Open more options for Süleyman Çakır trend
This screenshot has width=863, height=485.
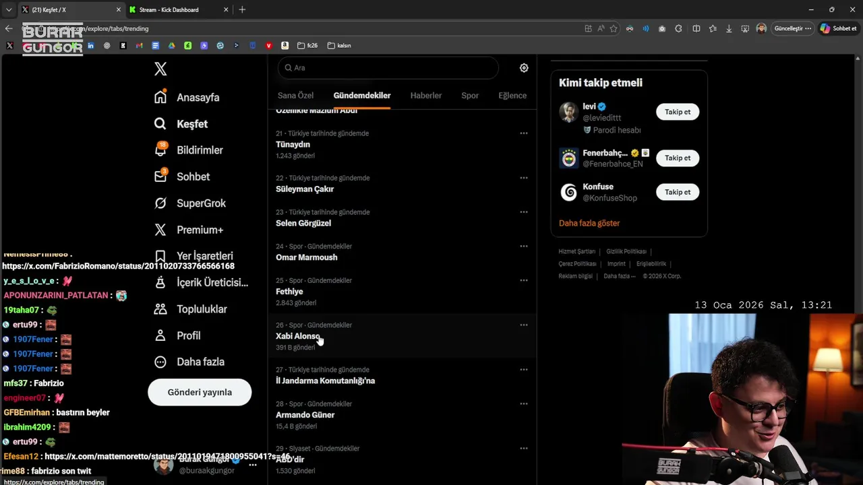tap(523, 178)
